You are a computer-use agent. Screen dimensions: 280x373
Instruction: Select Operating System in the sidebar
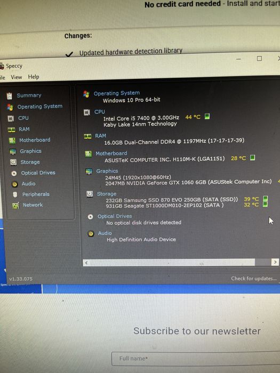click(x=40, y=107)
